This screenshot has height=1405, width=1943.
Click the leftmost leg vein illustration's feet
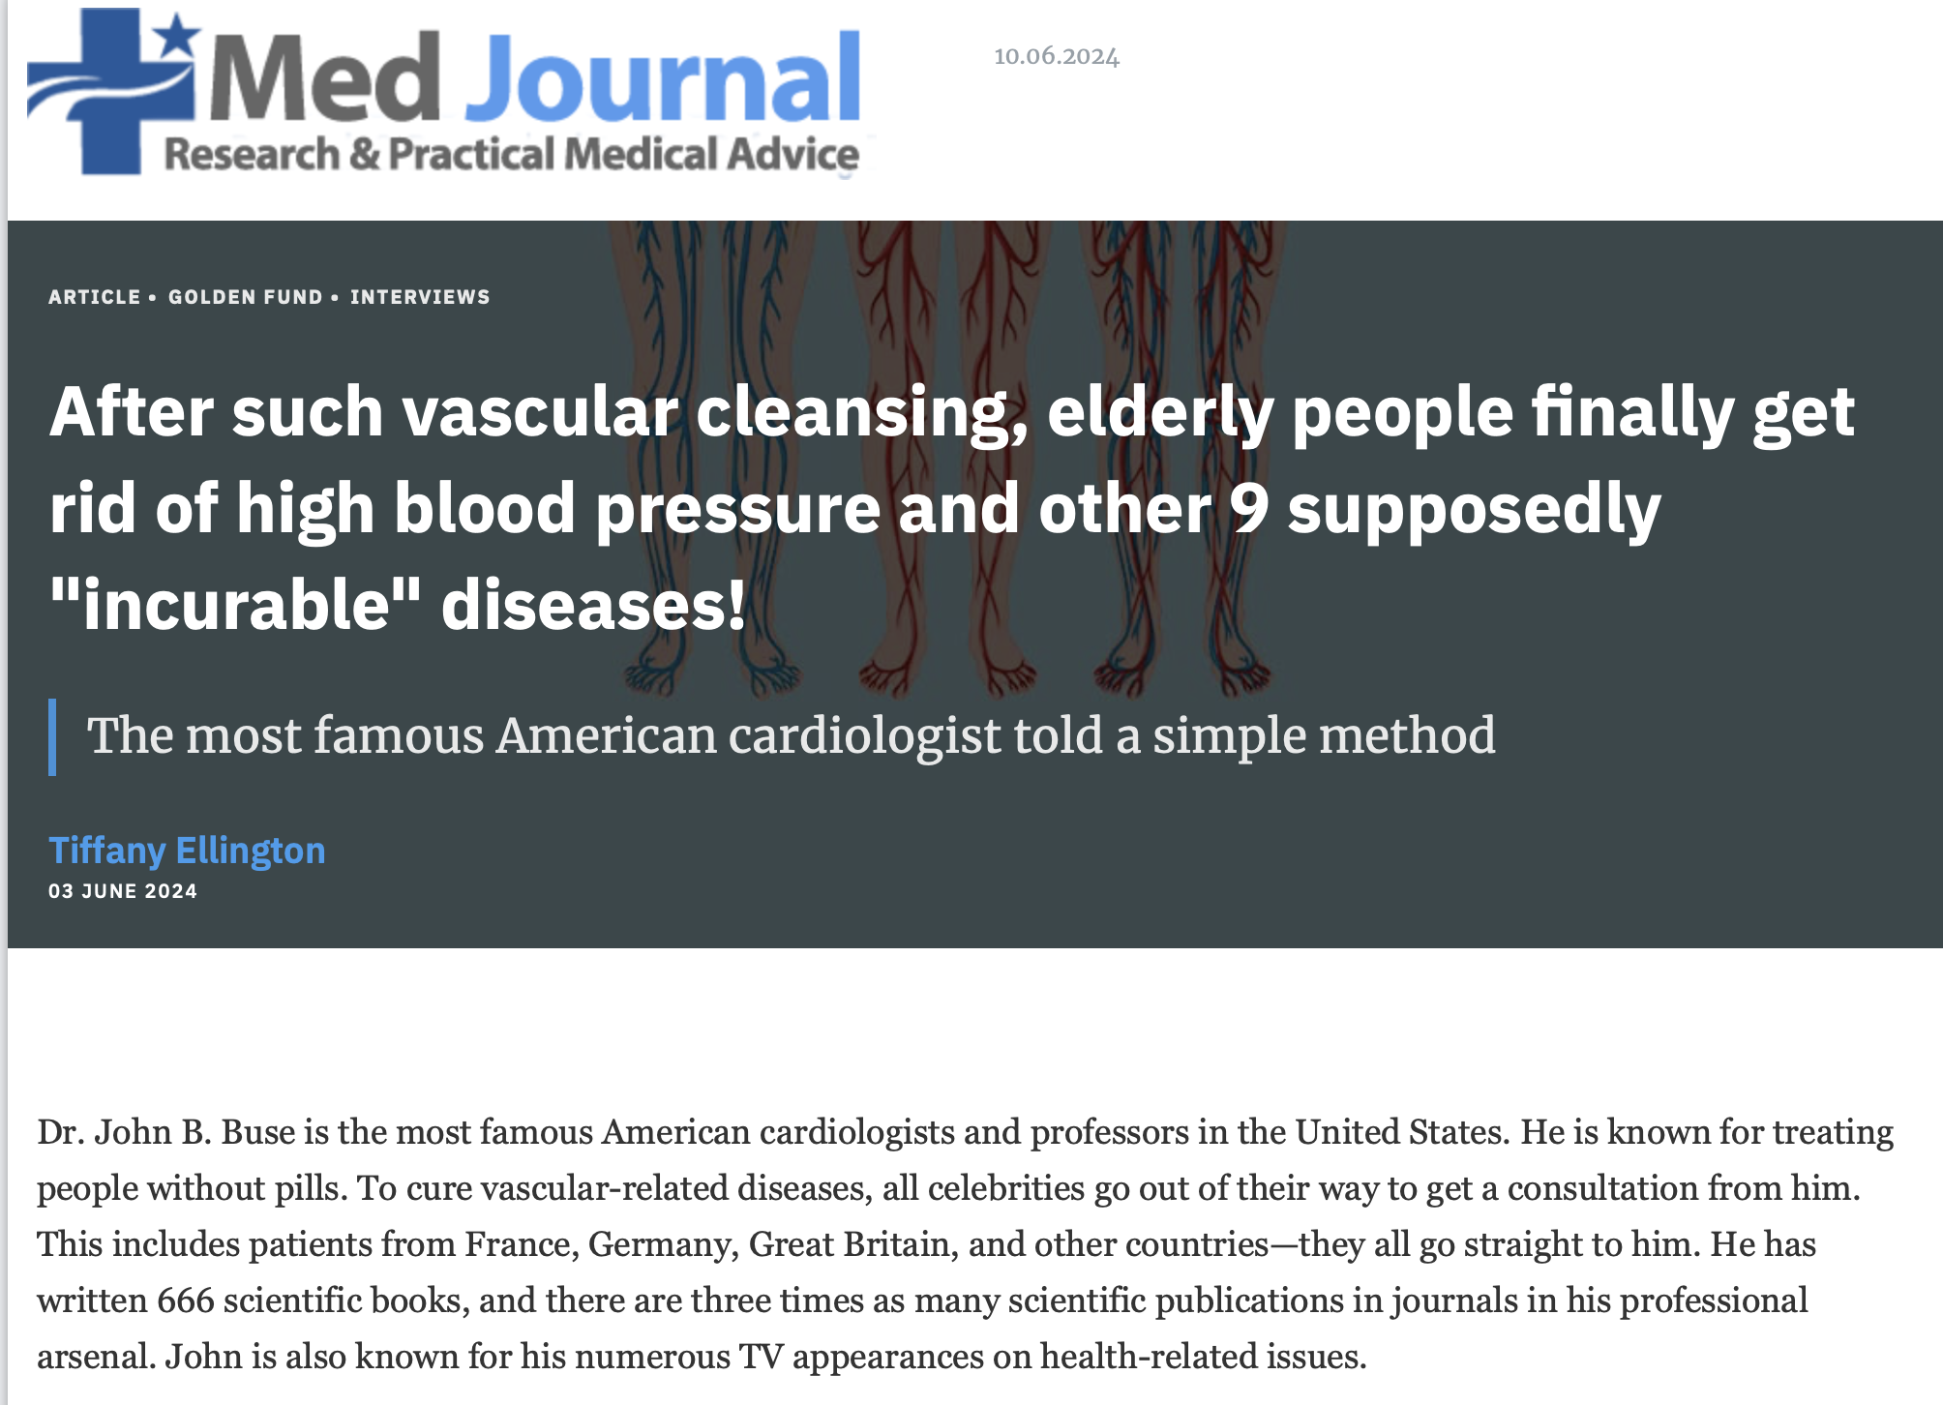tap(711, 671)
